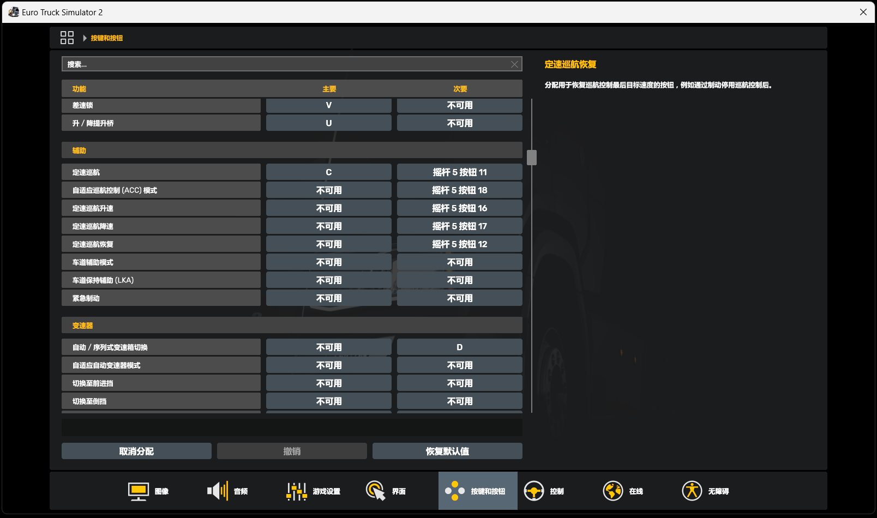Screen dimensions: 877x518
Task: Select primary key C for 定速巡航
Action: click(x=328, y=172)
